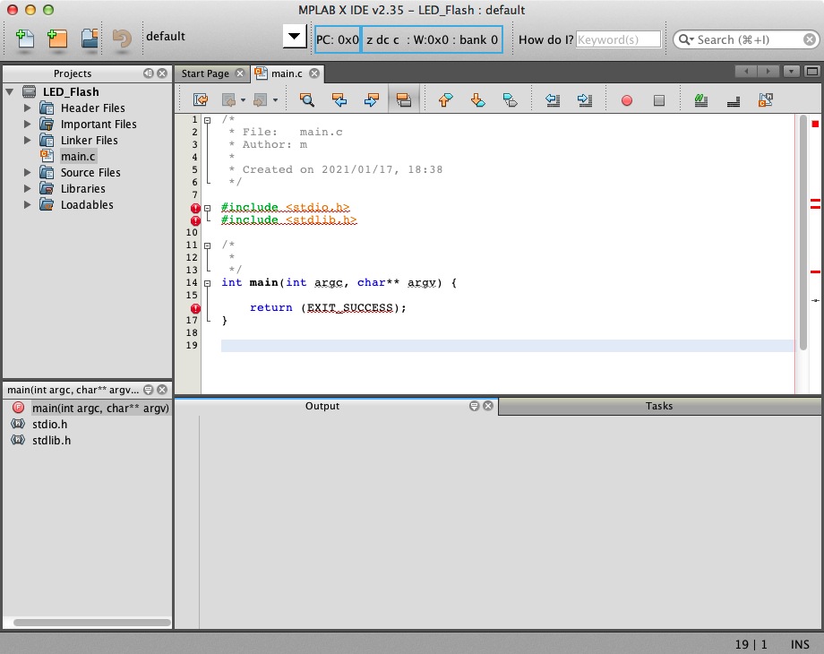The width and height of the screenshot is (824, 654).
Task: Expand the Source Files folder
Action: 28,173
